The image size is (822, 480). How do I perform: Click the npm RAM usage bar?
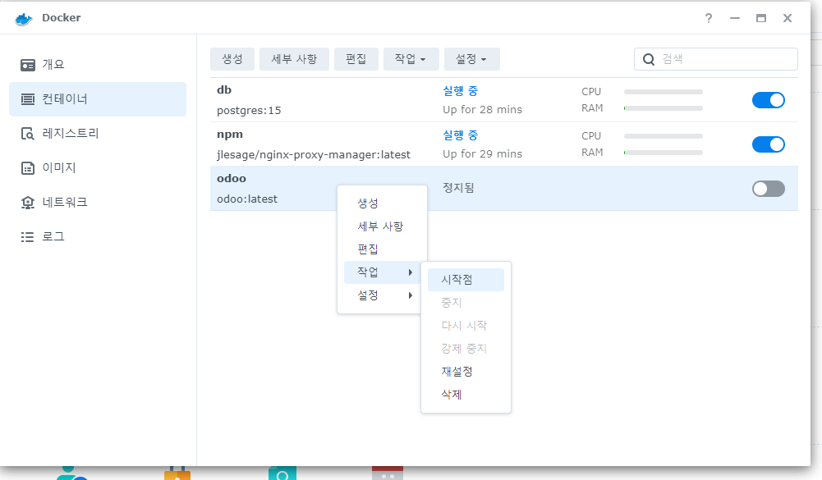click(664, 153)
